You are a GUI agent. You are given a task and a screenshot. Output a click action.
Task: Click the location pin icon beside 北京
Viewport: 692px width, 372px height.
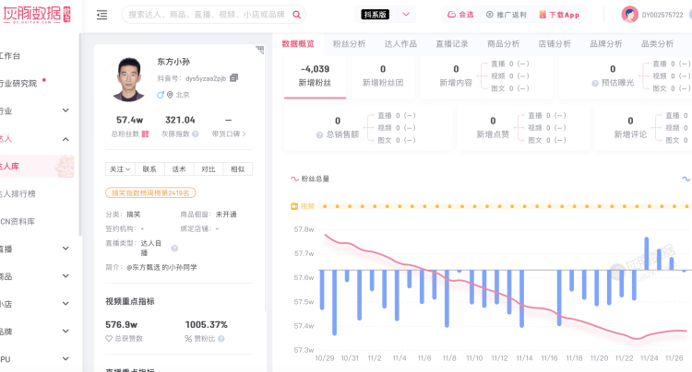(x=170, y=95)
